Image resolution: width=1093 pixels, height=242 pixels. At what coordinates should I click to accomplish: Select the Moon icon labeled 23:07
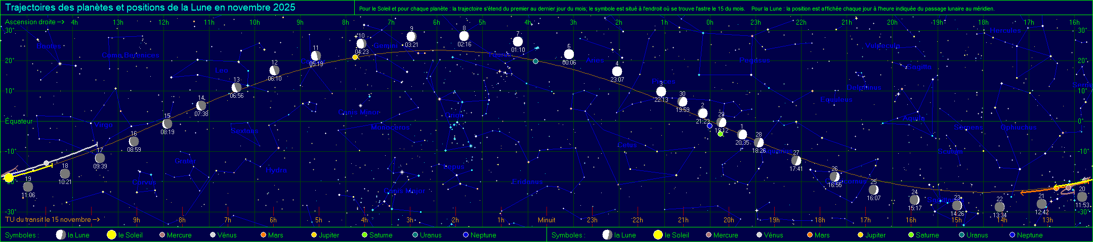617,71
